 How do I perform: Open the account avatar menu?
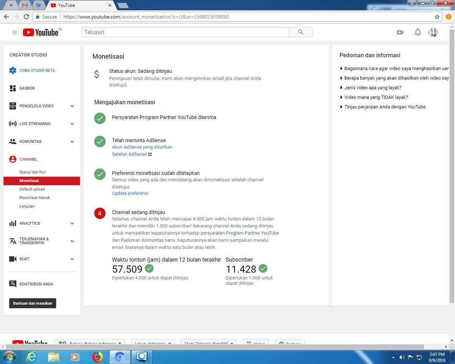(x=433, y=32)
